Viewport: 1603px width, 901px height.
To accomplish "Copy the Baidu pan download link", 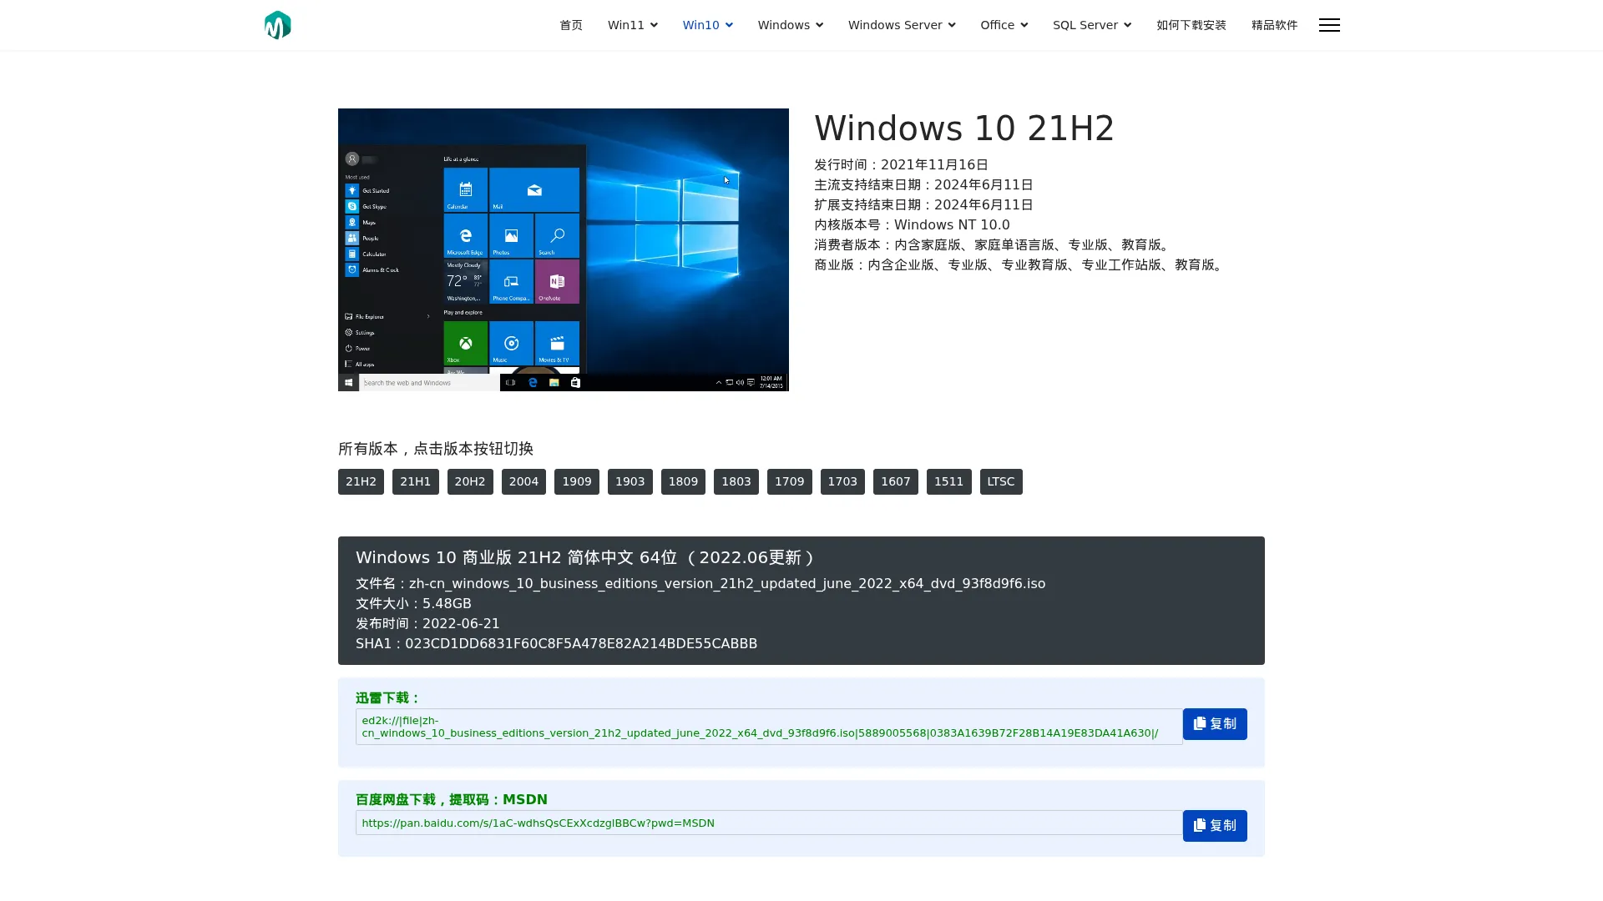I will [x=1214, y=826].
